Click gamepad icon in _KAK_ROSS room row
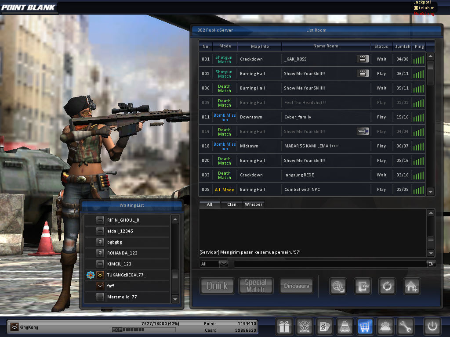Image resolution: width=450 pixels, height=337 pixels. tap(363, 59)
